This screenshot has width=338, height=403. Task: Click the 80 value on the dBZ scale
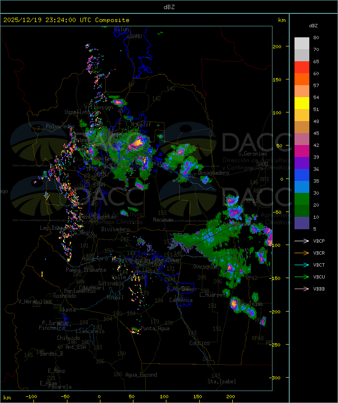(316, 37)
